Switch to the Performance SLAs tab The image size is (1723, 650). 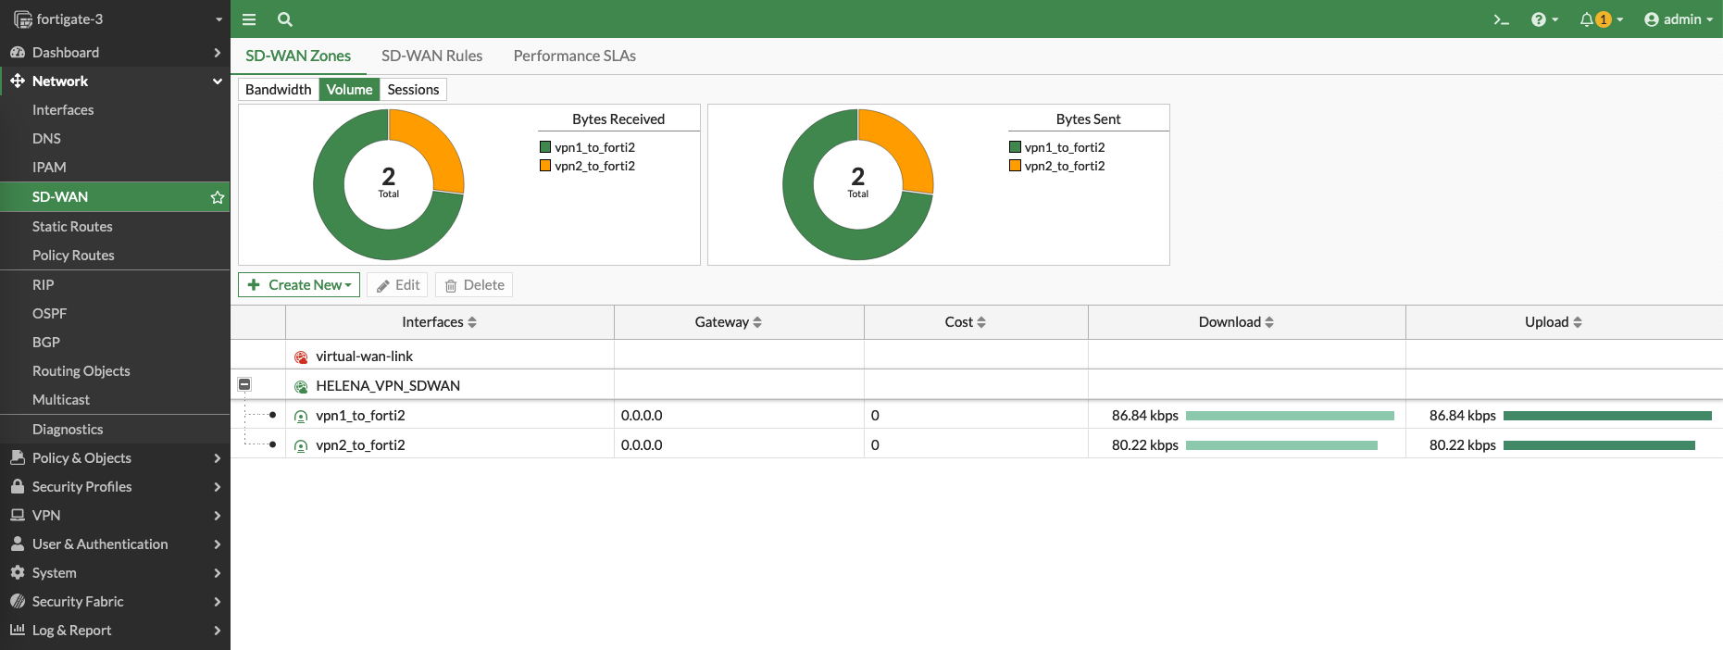tap(574, 56)
